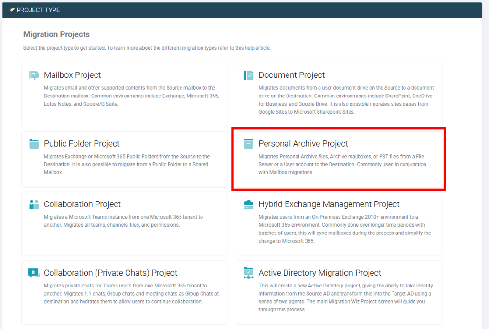
Task: Select the Mailbox Project title
Action: 73,75
